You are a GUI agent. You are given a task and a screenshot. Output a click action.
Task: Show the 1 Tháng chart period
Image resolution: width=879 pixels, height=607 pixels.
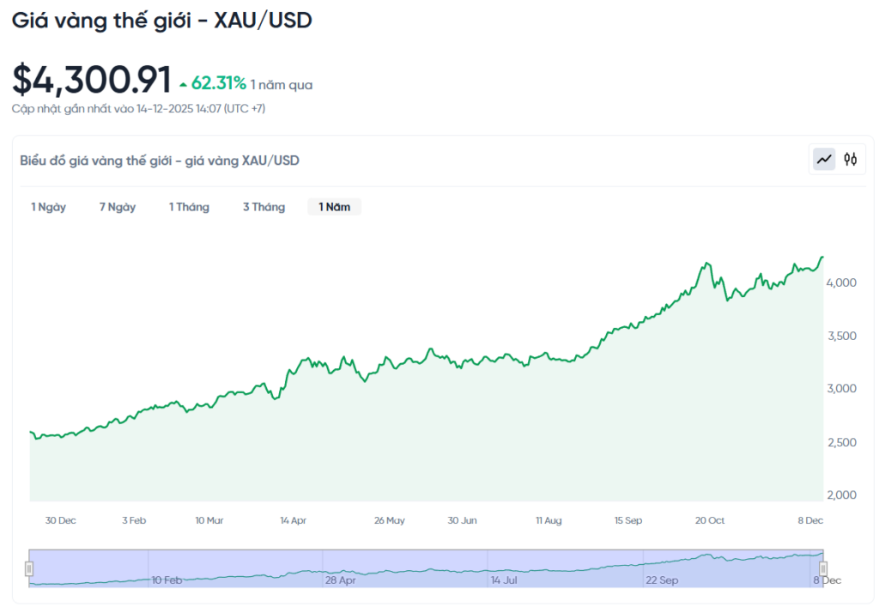tap(189, 207)
